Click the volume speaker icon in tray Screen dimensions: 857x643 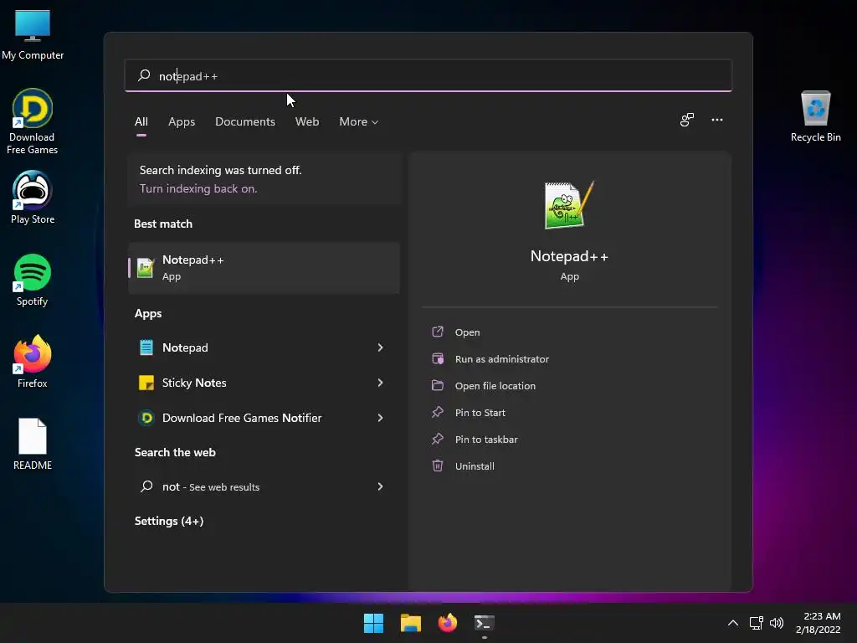(x=777, y=623)
